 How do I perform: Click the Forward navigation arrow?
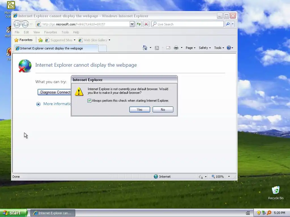click(25, 24)
